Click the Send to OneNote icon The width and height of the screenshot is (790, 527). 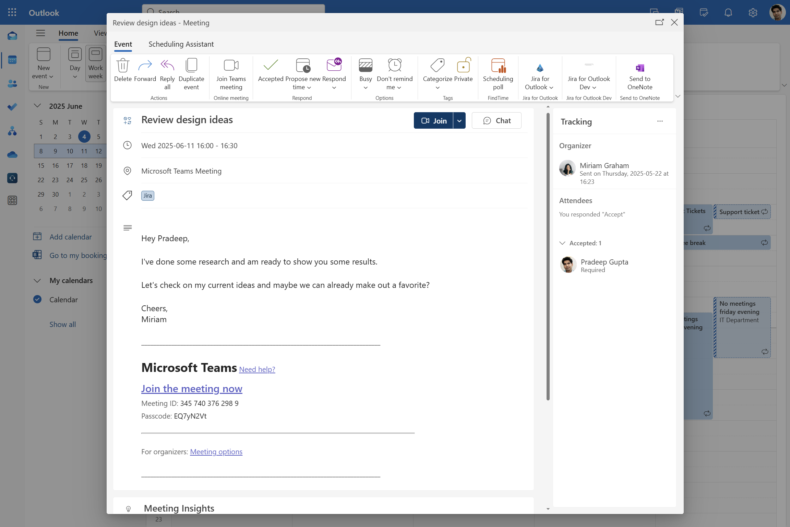tap(639, 68)
